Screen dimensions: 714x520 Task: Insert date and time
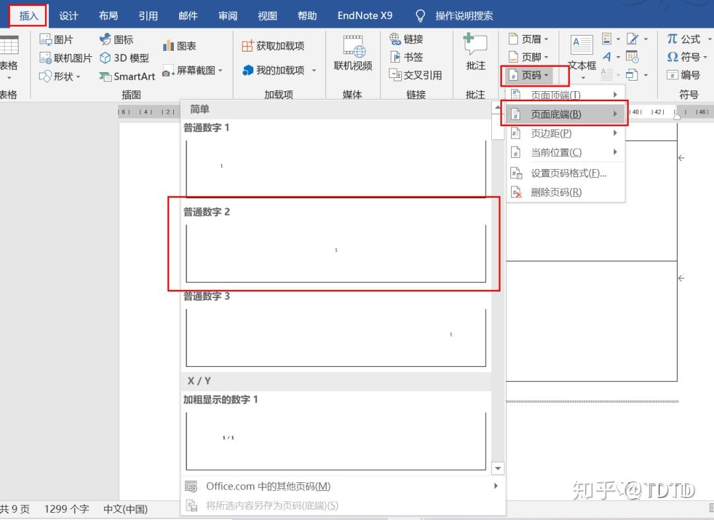[x=632, y=57]
